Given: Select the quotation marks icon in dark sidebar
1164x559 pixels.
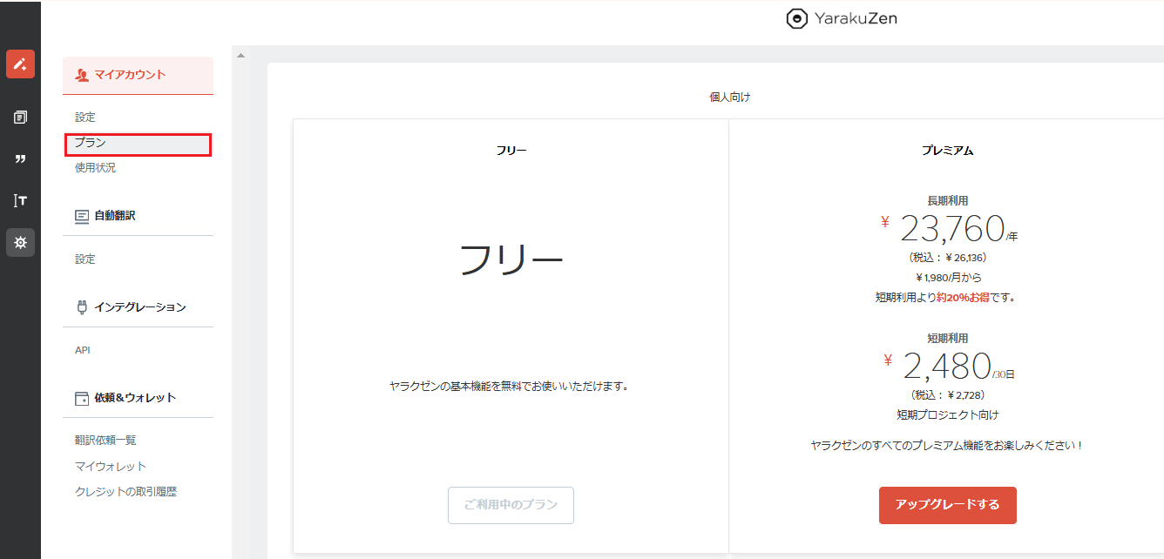Looking at the screenshot, I should tap(20, 158).
